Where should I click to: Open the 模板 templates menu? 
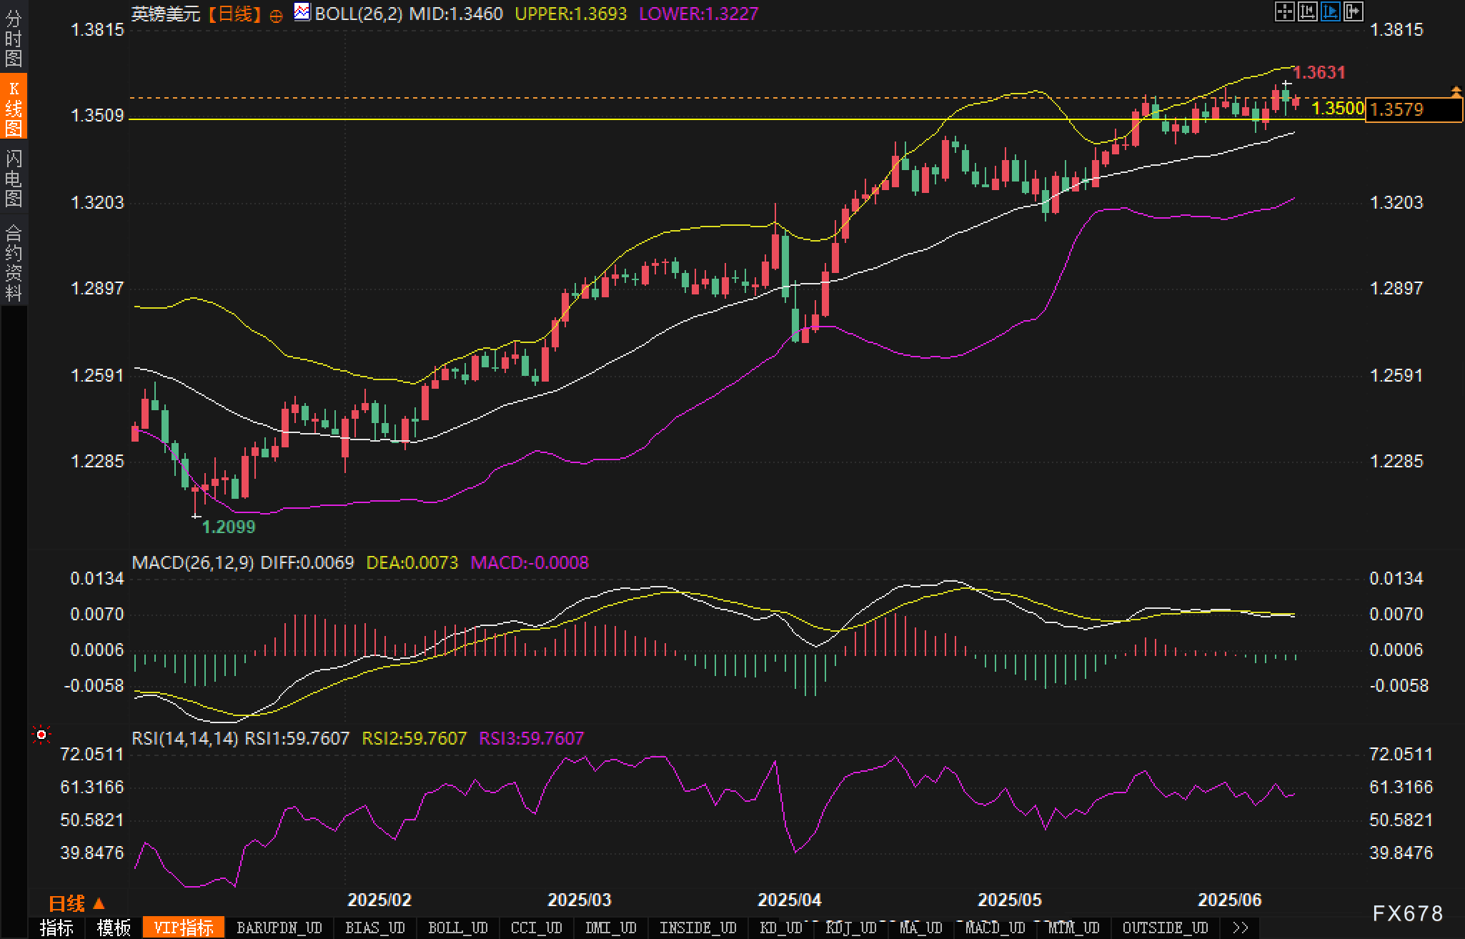coord(114,928)
